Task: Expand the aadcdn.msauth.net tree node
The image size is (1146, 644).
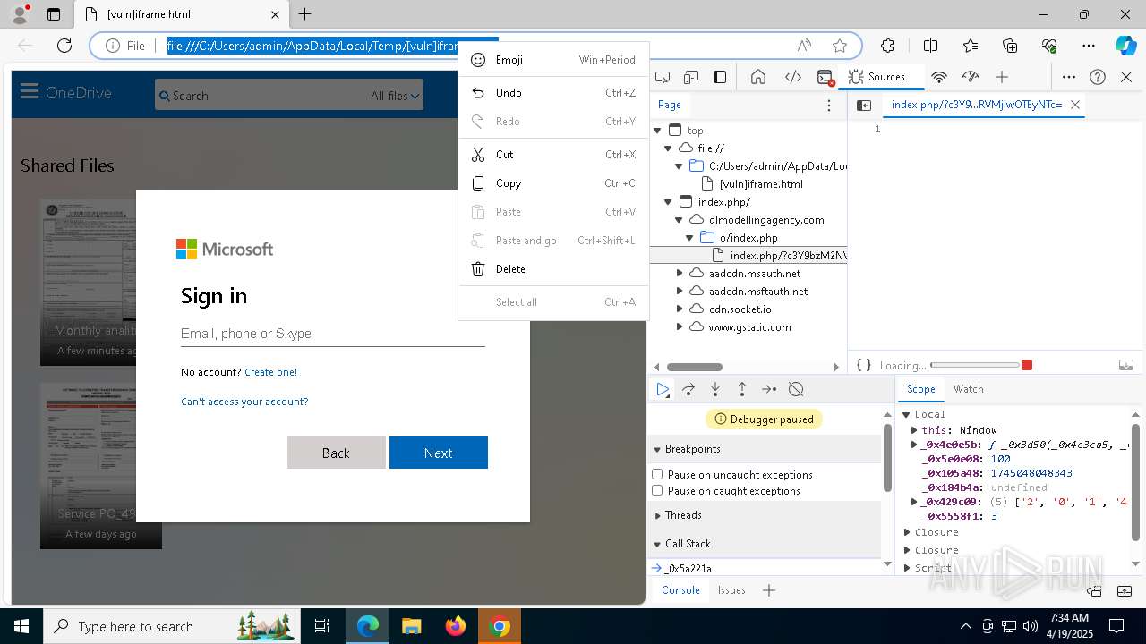Action: point(680,273)
